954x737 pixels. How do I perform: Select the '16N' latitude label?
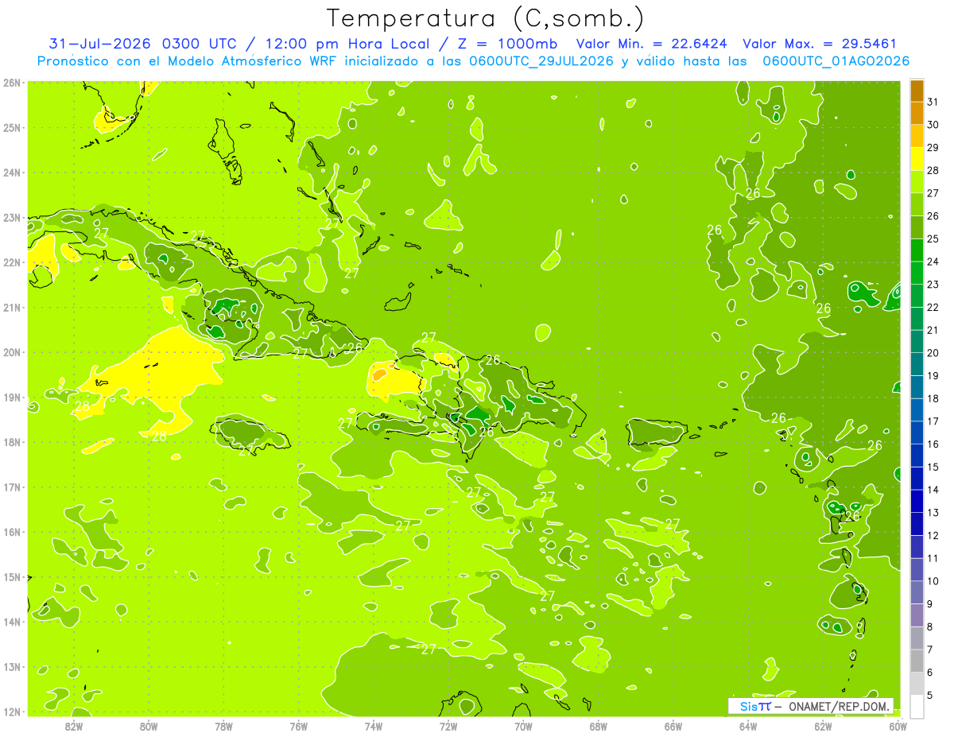12,532
